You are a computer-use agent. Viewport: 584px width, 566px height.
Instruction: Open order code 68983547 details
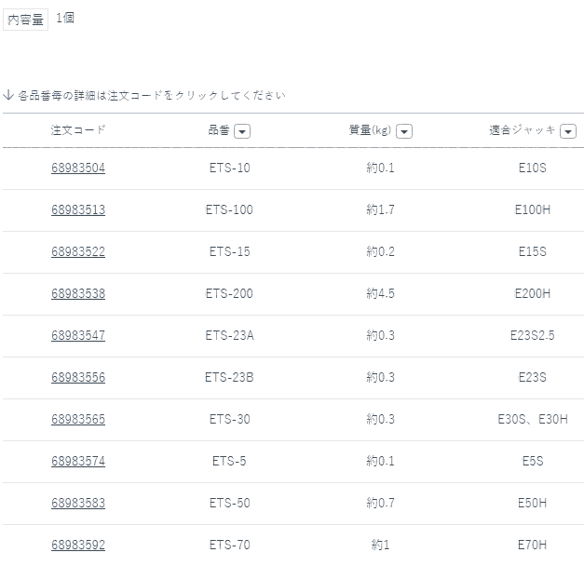[x=78, y=336]
